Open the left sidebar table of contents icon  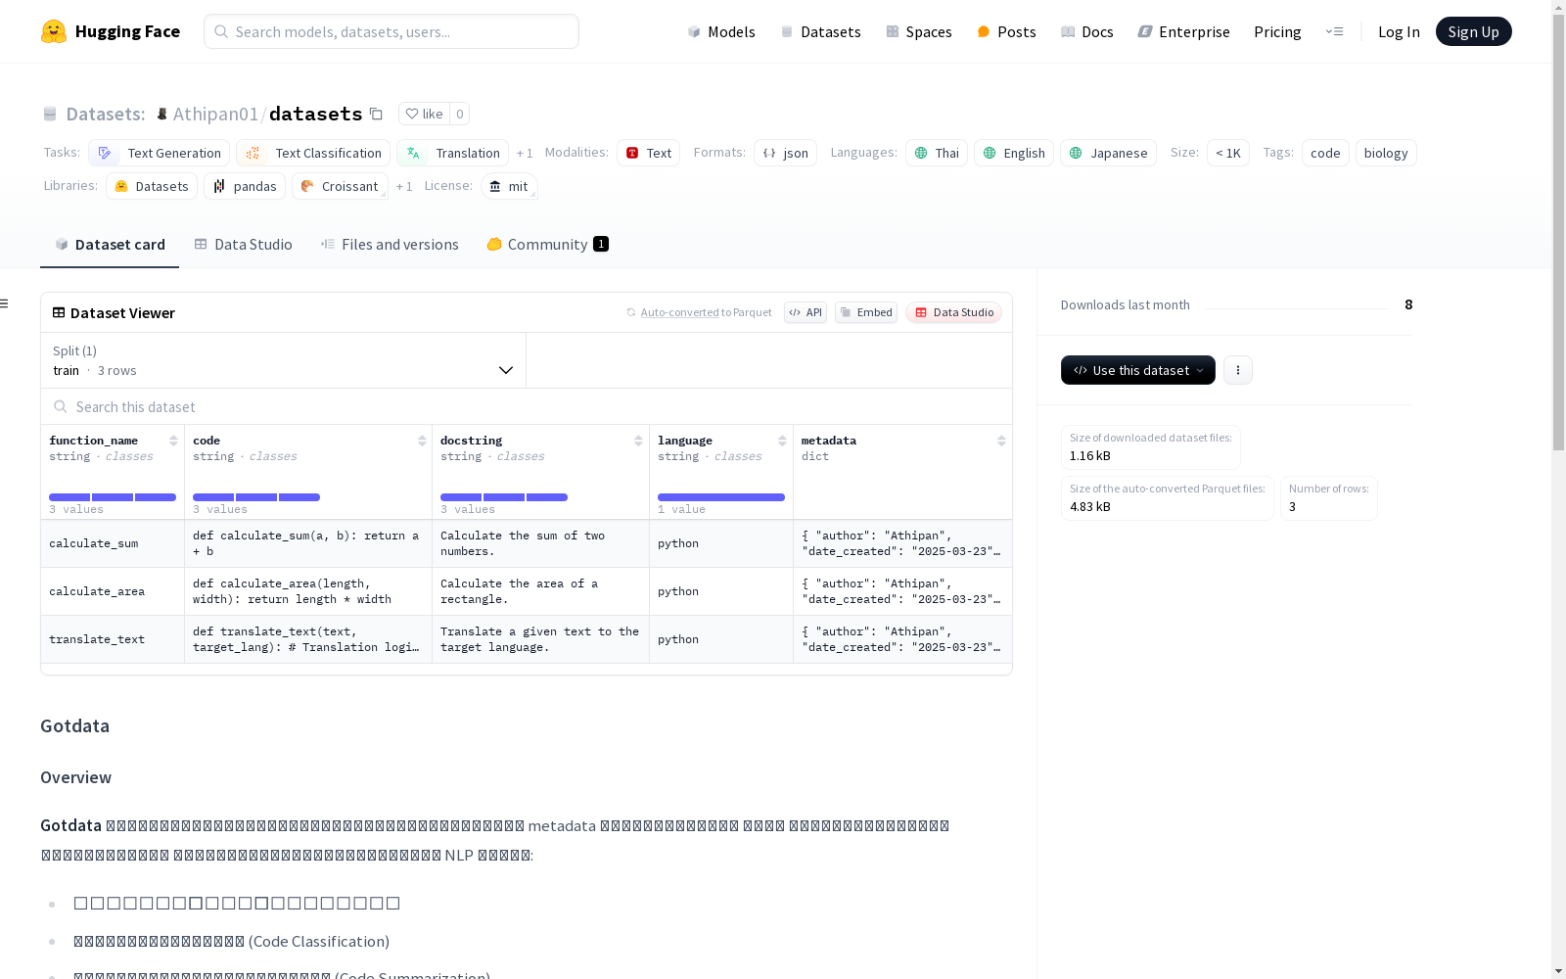[x=5, y=303]
